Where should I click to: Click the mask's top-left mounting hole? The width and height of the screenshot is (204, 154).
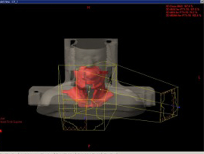[x=73, y=41]
